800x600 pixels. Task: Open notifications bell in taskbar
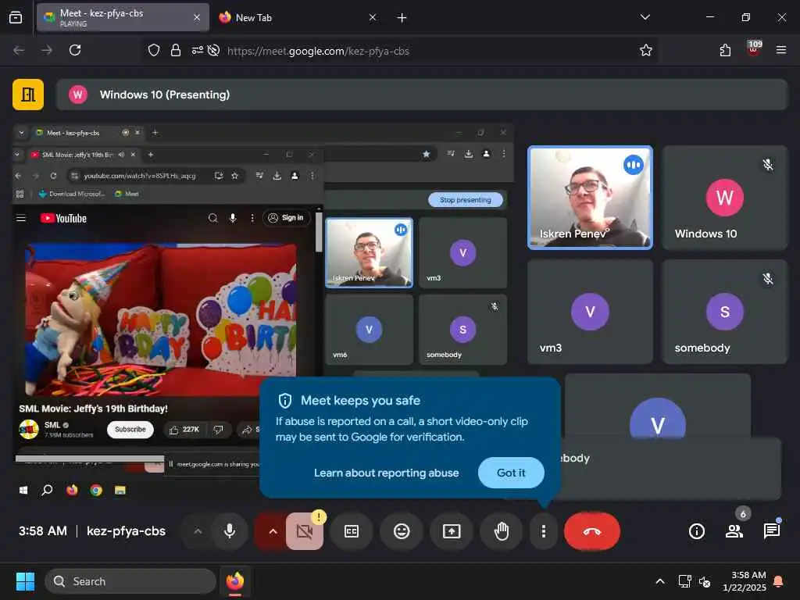tap(779, 581)
